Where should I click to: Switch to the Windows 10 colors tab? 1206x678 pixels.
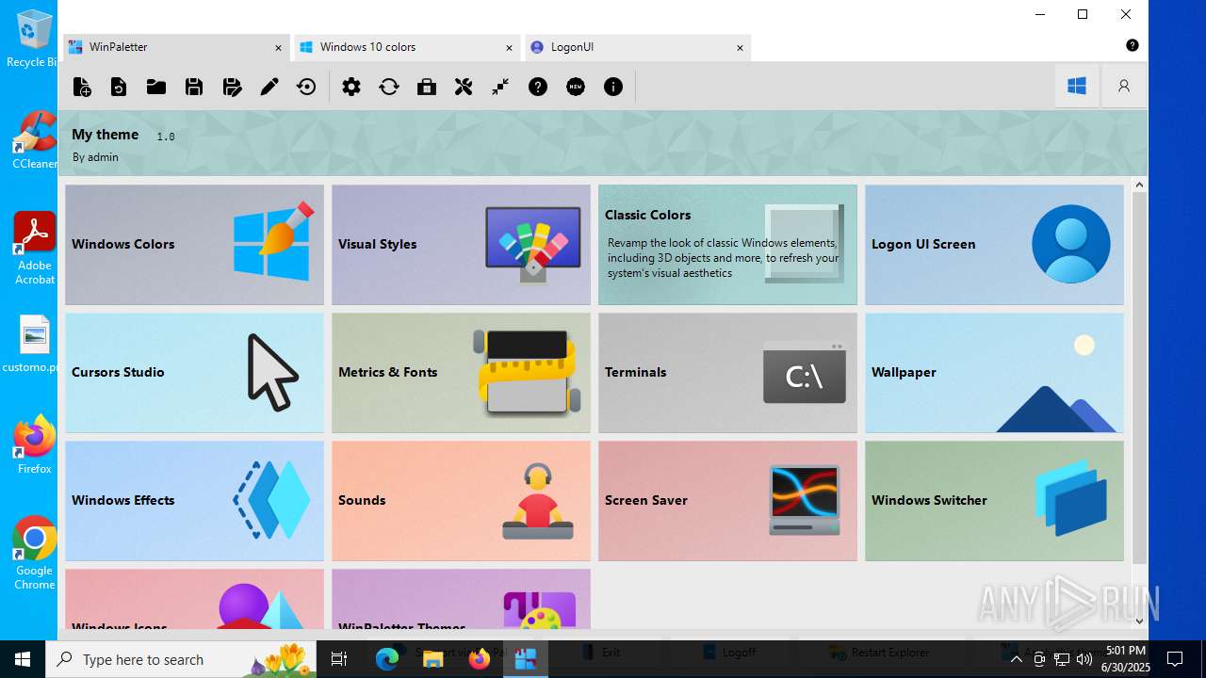pos(406,47)
